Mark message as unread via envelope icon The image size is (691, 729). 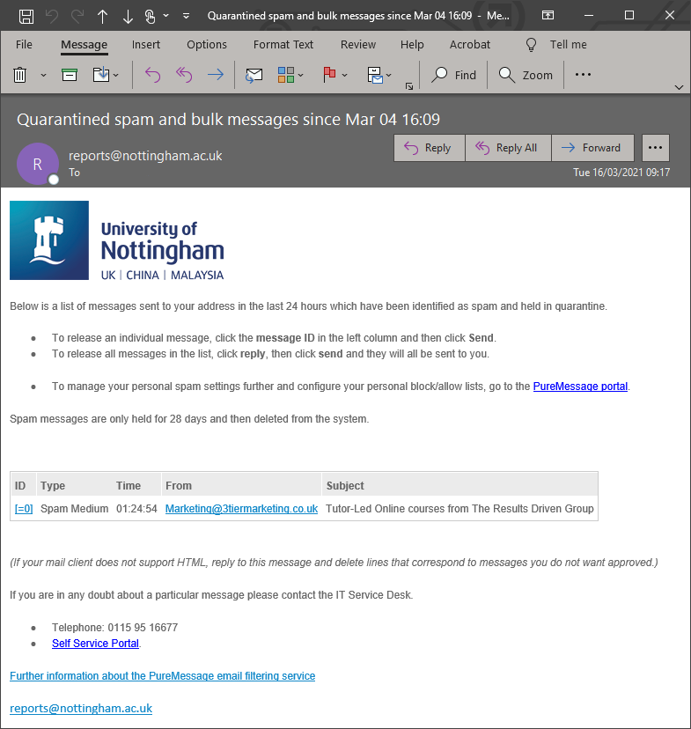click(254, 75)
